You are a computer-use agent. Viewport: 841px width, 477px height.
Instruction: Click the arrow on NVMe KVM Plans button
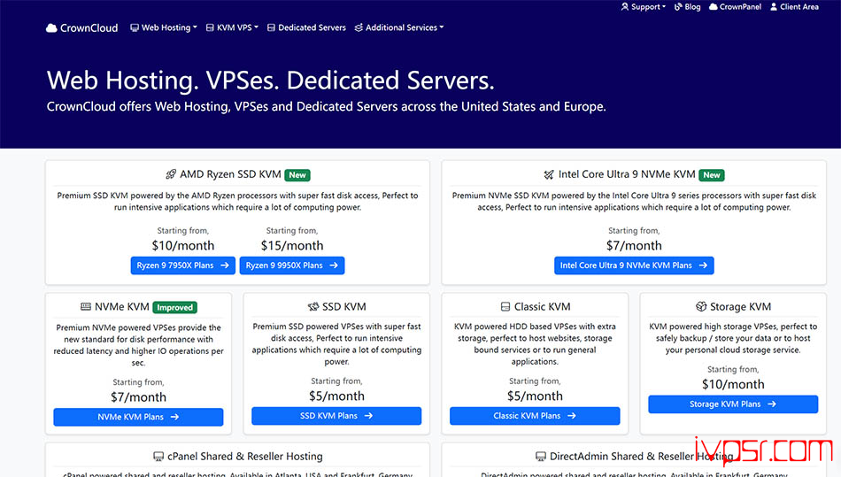click(x=175, y=417)
